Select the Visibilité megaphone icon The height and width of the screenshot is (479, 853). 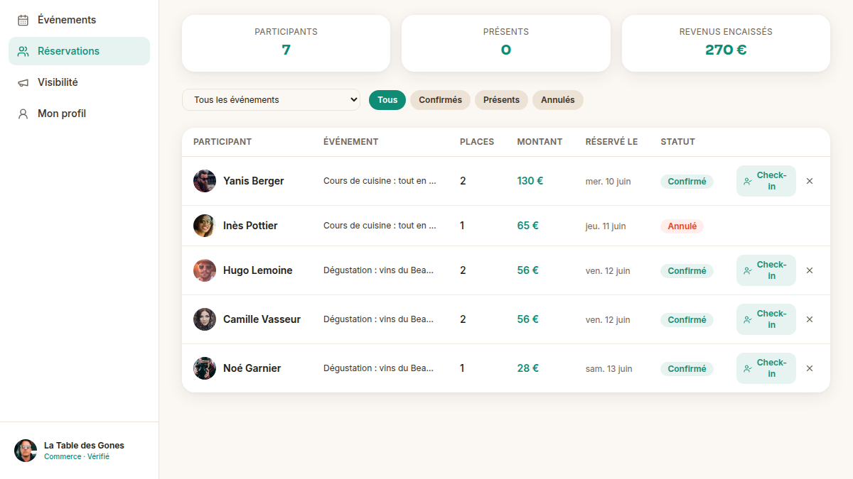pyautogui.click(x=23, y=82)
